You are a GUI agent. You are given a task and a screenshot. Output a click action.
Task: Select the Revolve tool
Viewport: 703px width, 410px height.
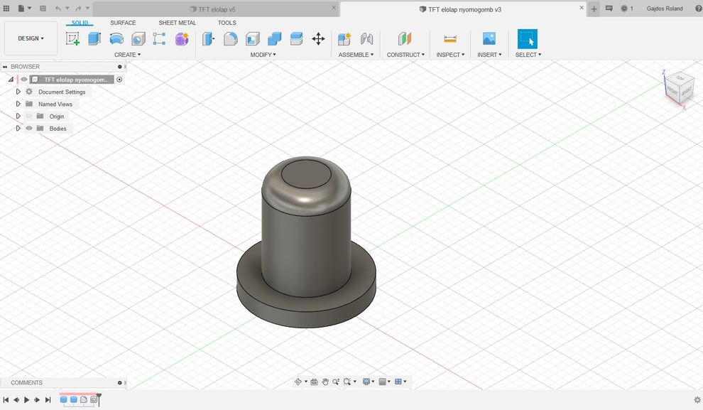116,39
